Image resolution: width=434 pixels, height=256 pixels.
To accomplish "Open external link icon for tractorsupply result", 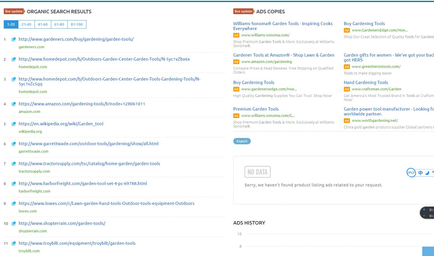I will (x=14, y=164).
